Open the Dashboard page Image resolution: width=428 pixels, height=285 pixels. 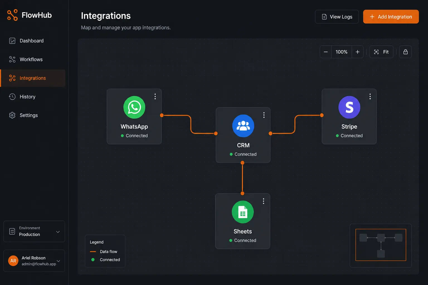tap(33, 41)
